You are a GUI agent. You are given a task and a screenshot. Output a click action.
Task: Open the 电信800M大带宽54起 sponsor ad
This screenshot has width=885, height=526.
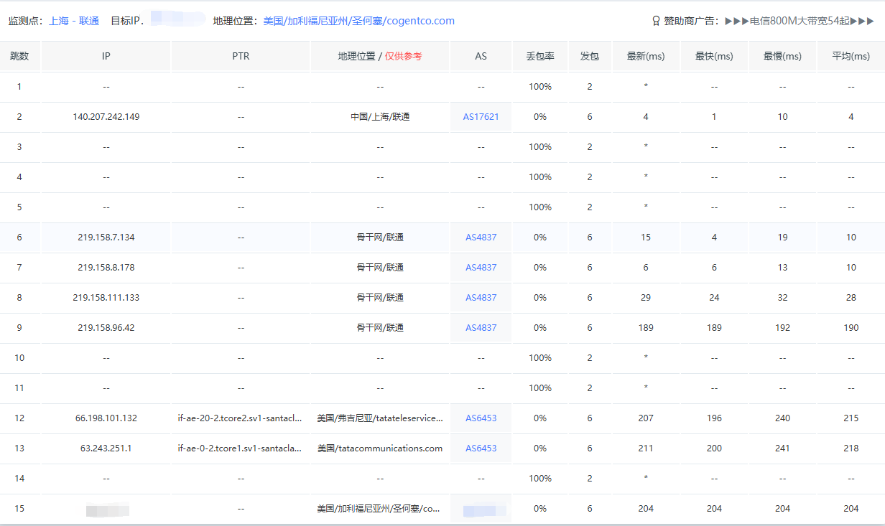(x=800, y=21)
